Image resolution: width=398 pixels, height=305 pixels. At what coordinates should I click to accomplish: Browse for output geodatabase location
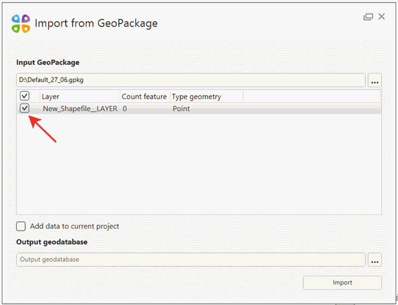pos(375,260)
